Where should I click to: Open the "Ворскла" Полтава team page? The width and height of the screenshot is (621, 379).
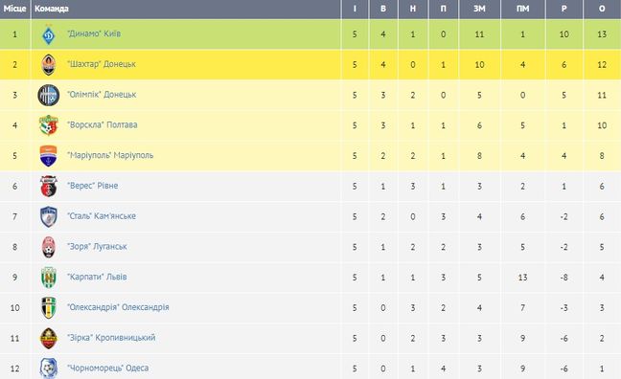(103, 125)
